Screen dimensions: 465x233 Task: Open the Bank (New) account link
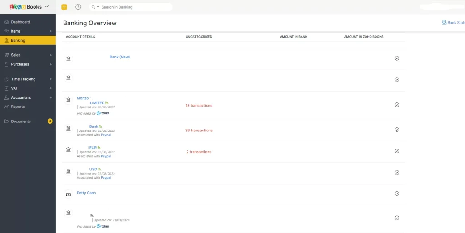pyautogui.click(x=120, y=57)
